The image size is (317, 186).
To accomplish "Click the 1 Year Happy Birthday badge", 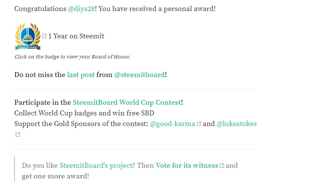I will (x=28, y=36).
